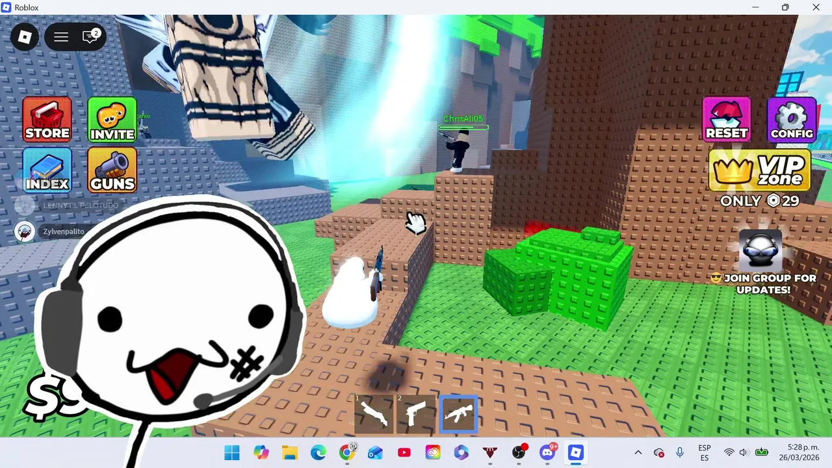Screen dimensions: 832x468
Task: Open the GUNS cannon button
Action: tap(112, 169)
